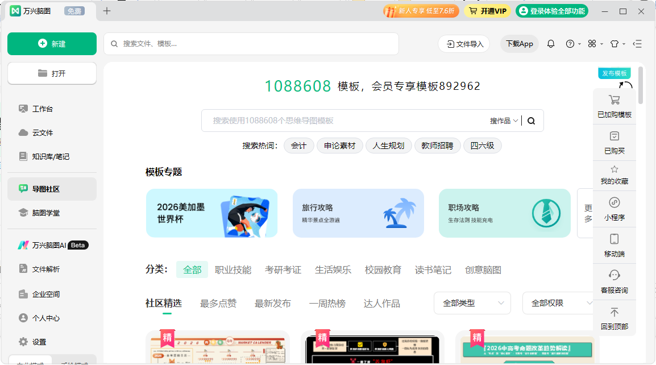Screen dimensions: 656x365
Task: Select the 校园教育 category
Action: (x=383, y=270)
